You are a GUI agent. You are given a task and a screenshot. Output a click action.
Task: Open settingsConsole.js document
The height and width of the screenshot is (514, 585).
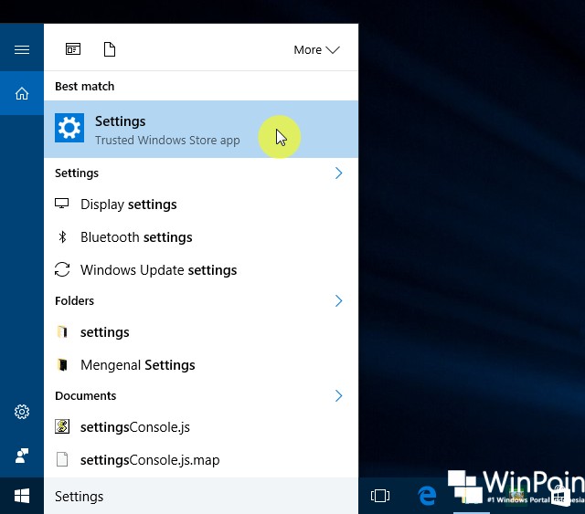(201, 427)
